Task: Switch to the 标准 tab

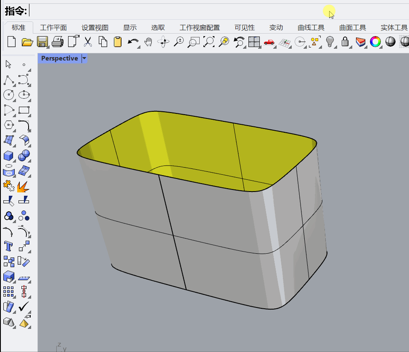Action: coord(18,28)
